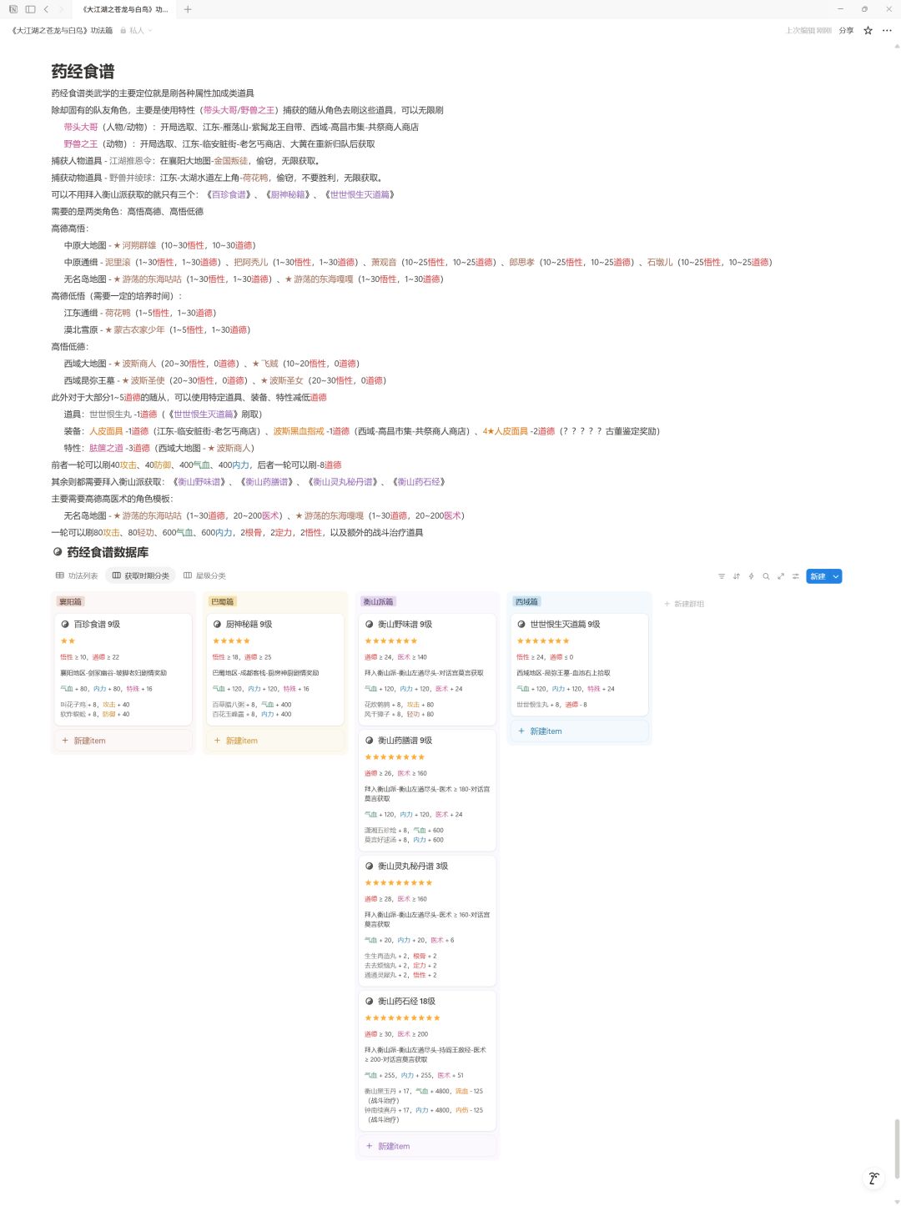Open the 厨神秘籍 9级 card

(x=275, y=670)
